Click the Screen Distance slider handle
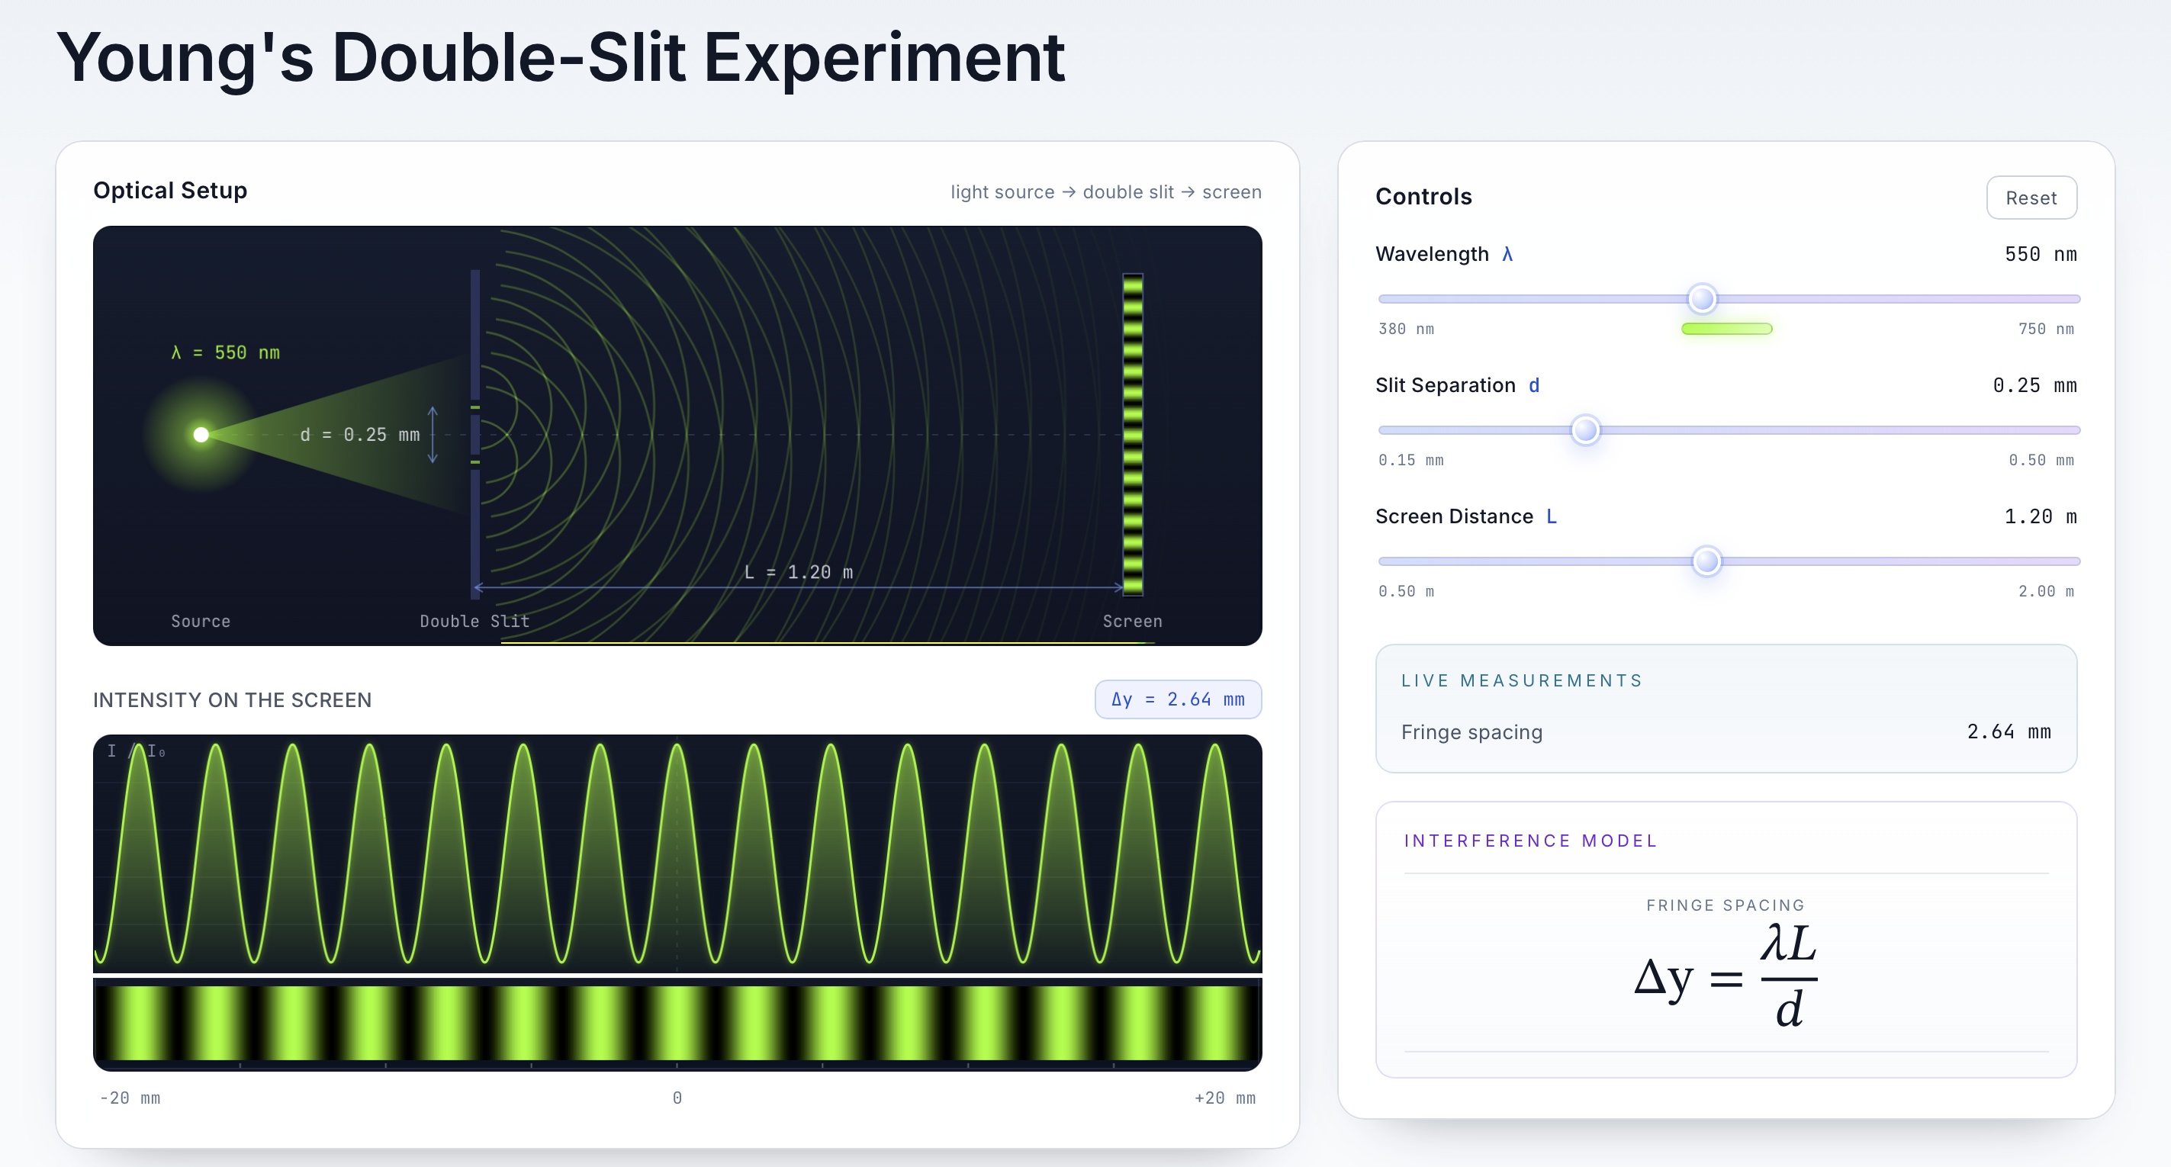Image resolution: width=2171 pixels, height=1167 pixels. pyautogui.click(x=1706, y=561)
